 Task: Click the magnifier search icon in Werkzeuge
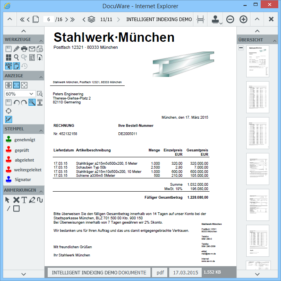[16, 57]
